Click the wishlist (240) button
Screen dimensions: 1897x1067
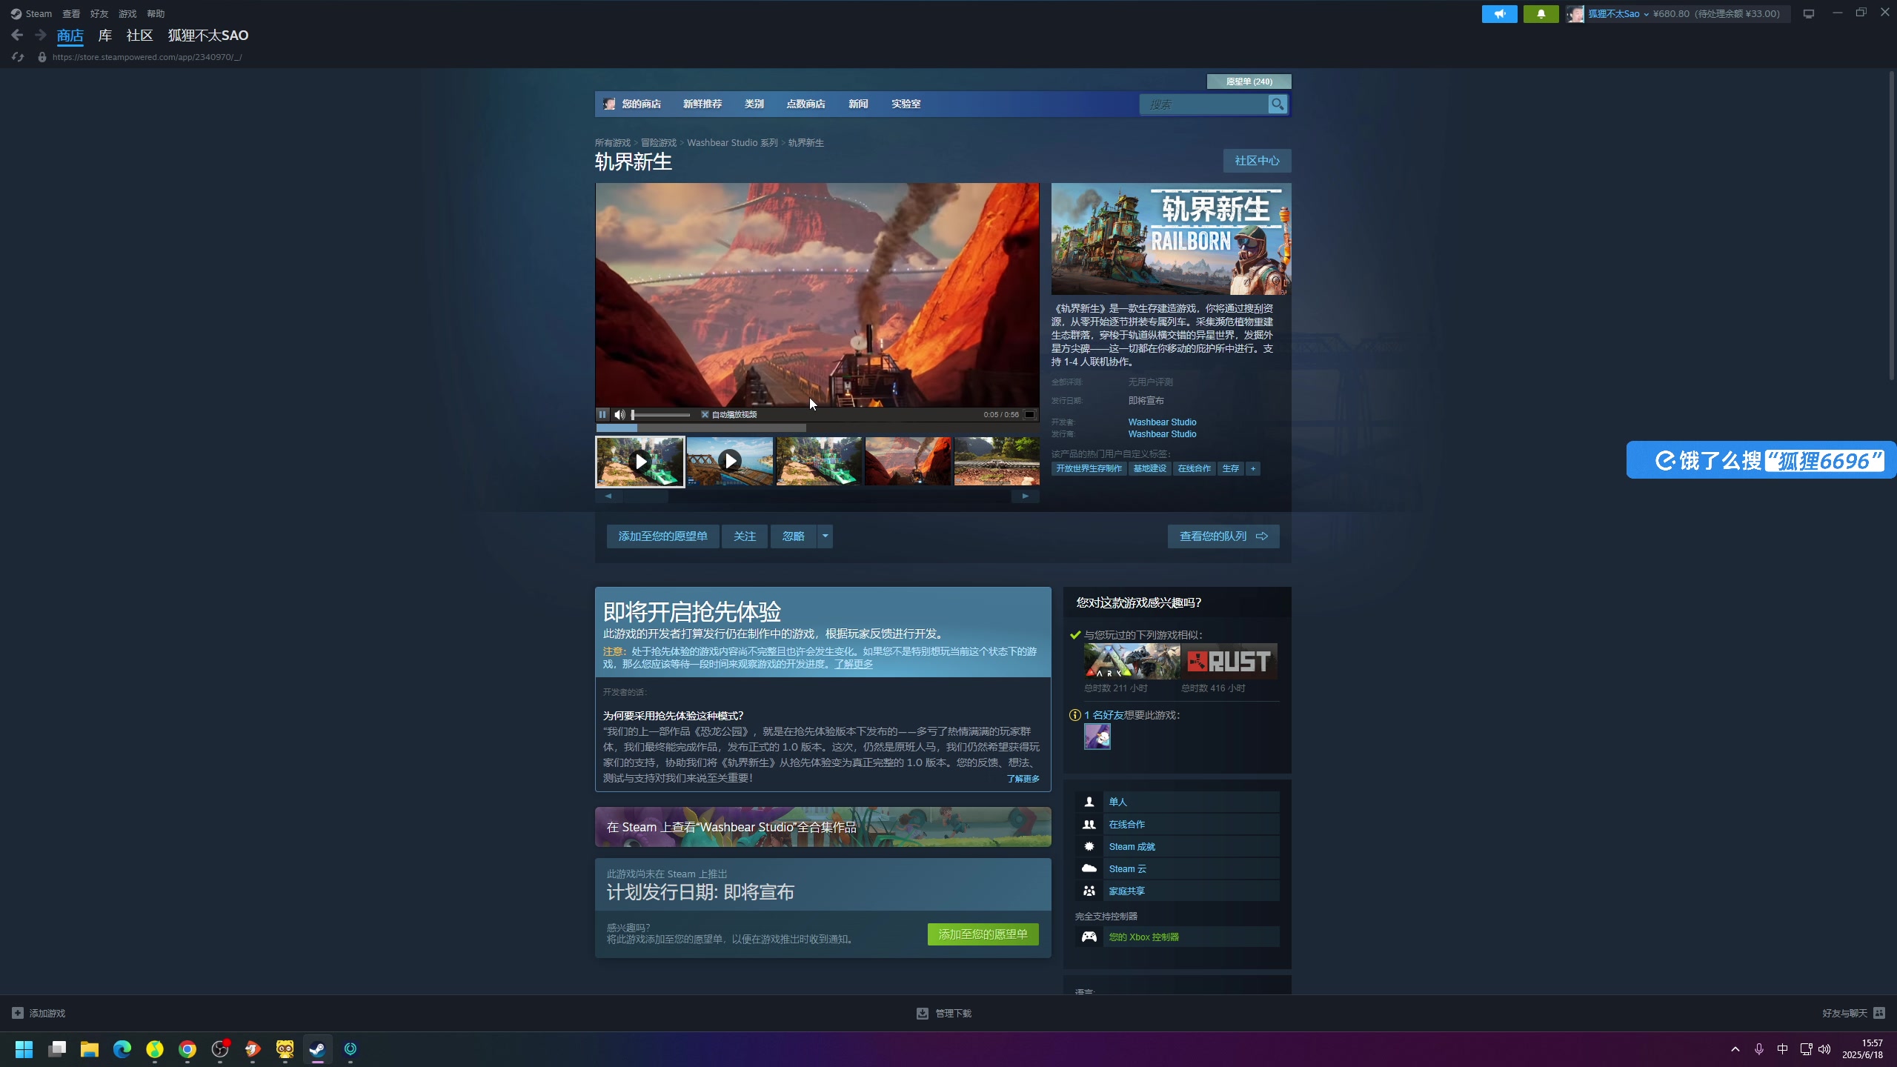1249,82
